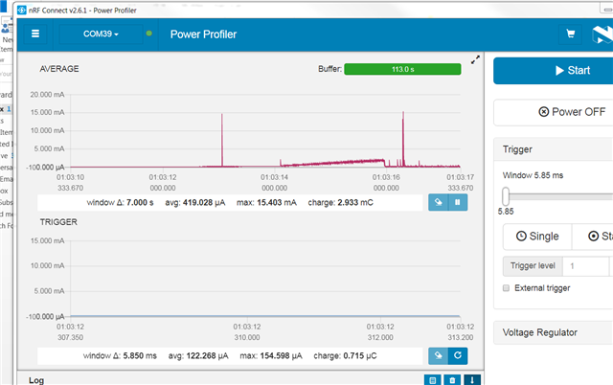The image size is (613, 385).
Task: Click the nRF Connect app icon in title bar
Action: 22,11
